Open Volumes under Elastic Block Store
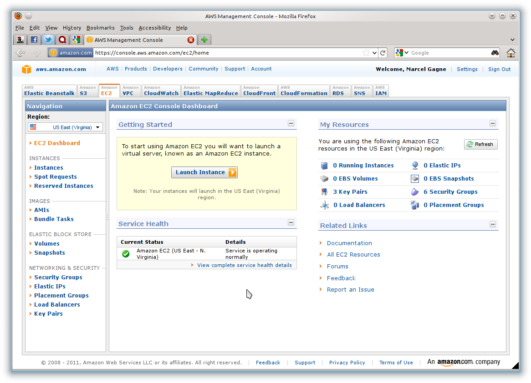This screenshot has height=383, width=531. click(x=47, y=244)
